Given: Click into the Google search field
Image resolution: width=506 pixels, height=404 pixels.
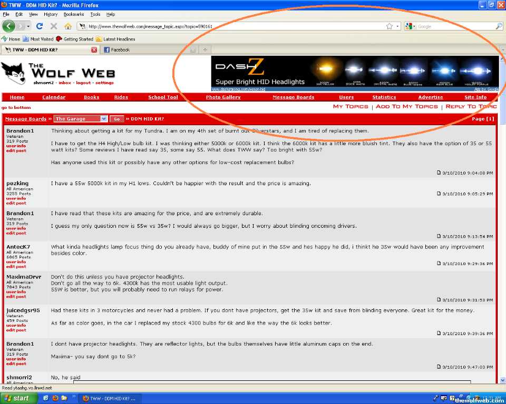Looking at the screenshot, I should tap(455, 26).
